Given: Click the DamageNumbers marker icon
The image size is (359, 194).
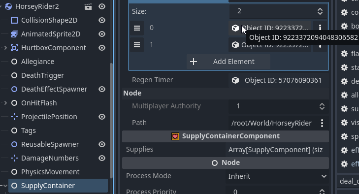Looking at the screenshot, I should pos(14,158).
